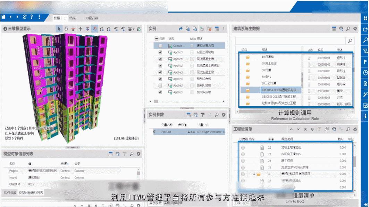Tick the unchecked Applied row checkbox in 实例
Image resolution: width=369 pixels, height=207 pixels.
point(160,85)
